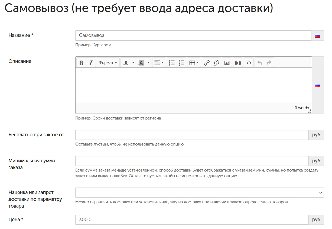Insert a hyperlink
The height and width of the screenshot is (229, 332).
[x=207, y=63]
